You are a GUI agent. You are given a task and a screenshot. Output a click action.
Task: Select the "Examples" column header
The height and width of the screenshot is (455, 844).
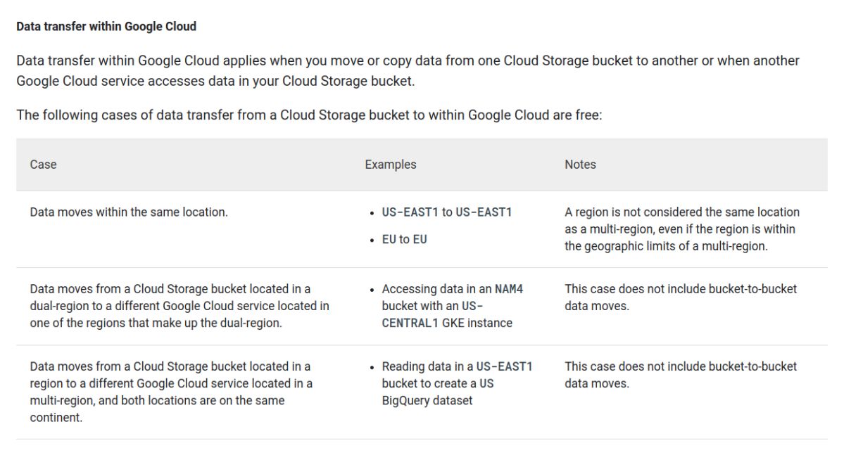pyautogui.click(x=390, y=165)
